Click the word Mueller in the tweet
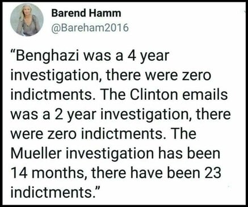This screenshot has width=248, height=207. click(36, 153)
